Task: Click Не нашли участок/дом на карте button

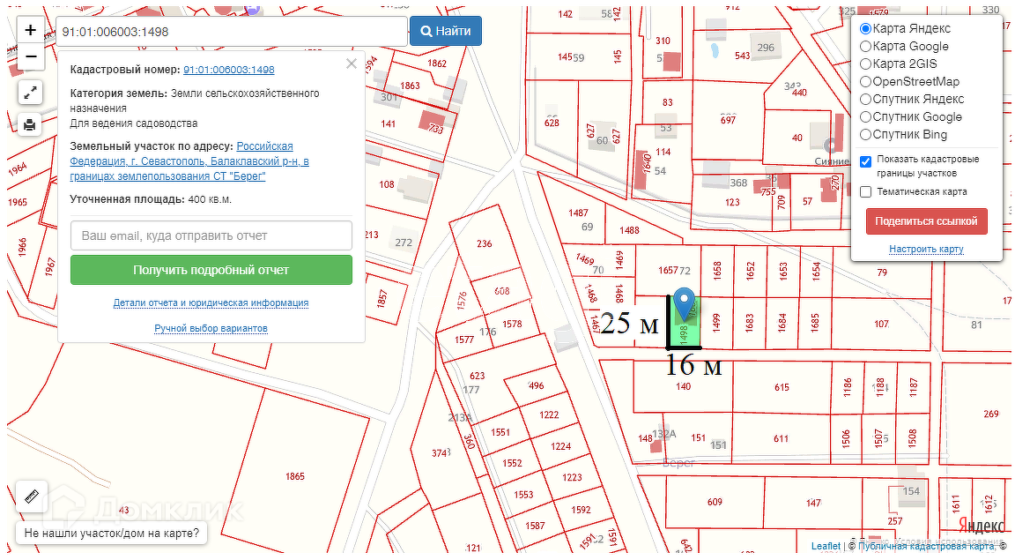Action: pos(111,534)
